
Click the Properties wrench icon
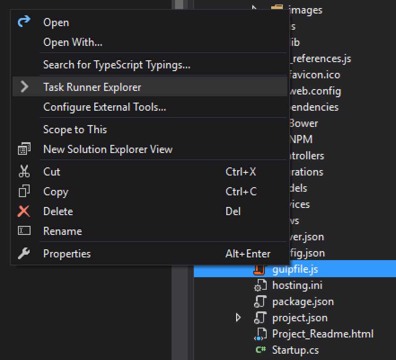23,253
